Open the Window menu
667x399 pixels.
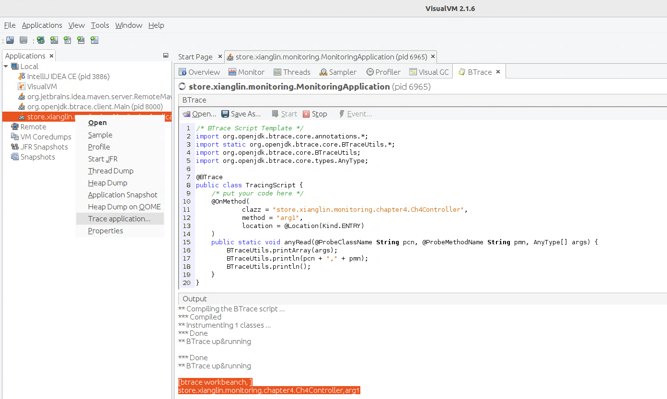(x=129, y=25)
